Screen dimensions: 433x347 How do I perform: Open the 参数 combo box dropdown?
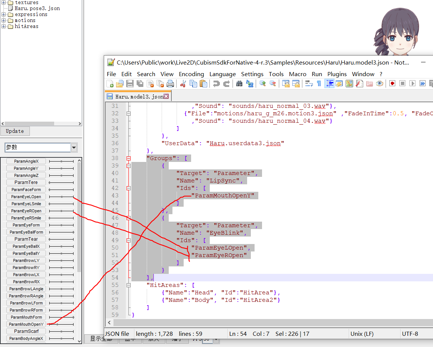74,148
